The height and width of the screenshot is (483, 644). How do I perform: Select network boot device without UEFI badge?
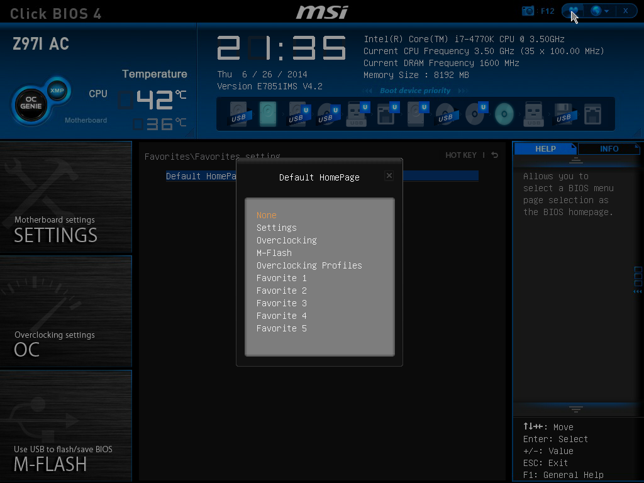point(592,114)
